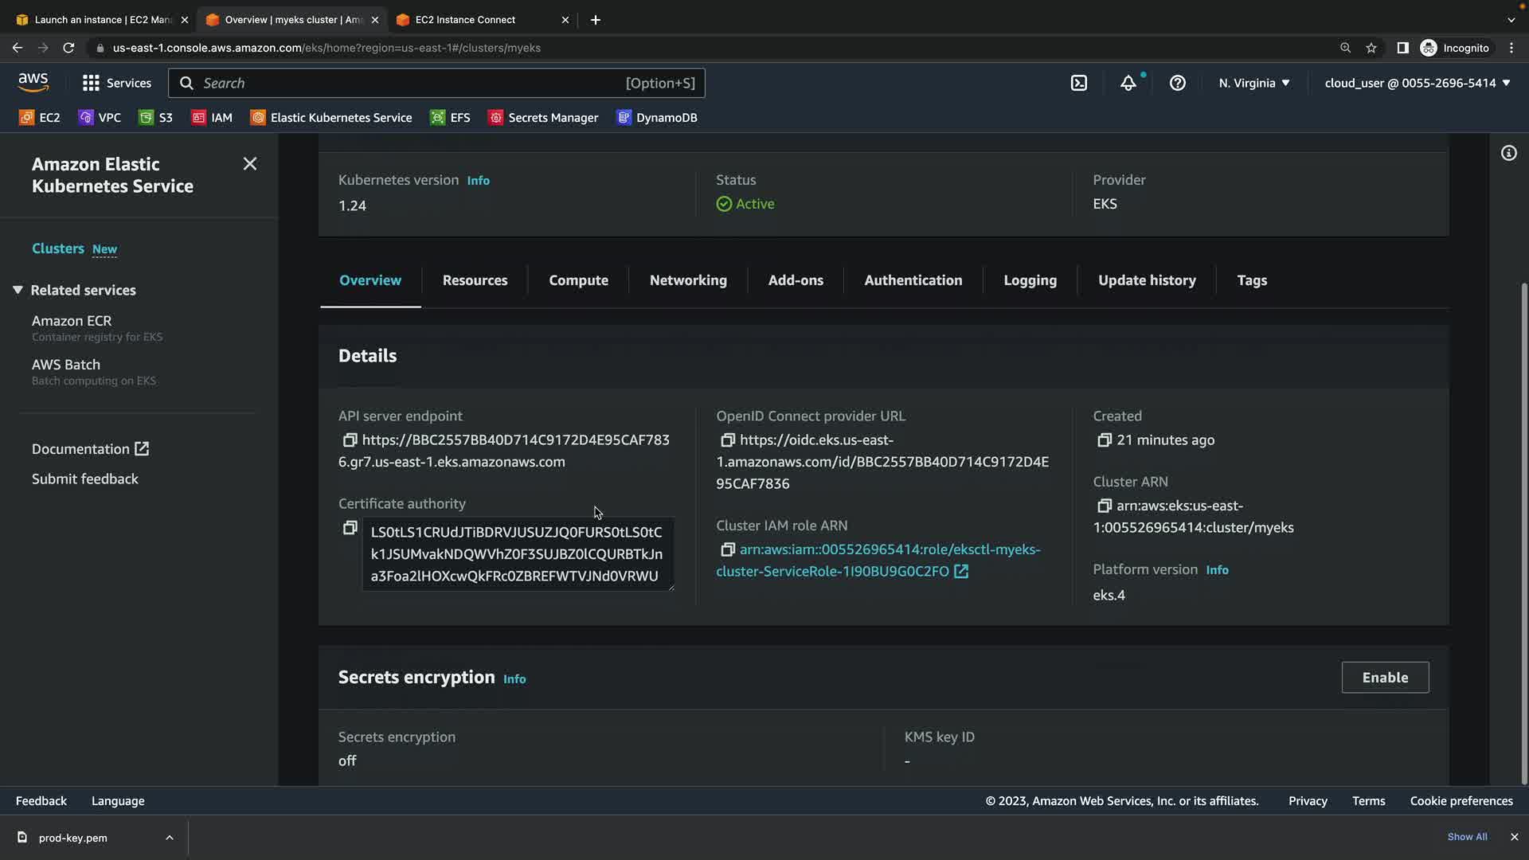Open the cloud_user account dropdown
This screenshot has width=1529, height=860.
coord(1417,83)
